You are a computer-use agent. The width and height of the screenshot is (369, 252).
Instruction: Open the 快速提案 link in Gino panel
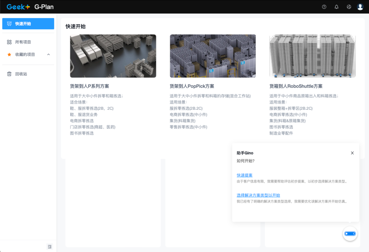(244, 175)
